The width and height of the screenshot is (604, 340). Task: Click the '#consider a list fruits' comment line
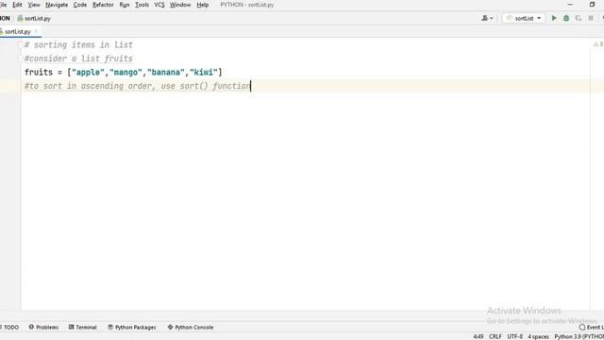(78, 59)
